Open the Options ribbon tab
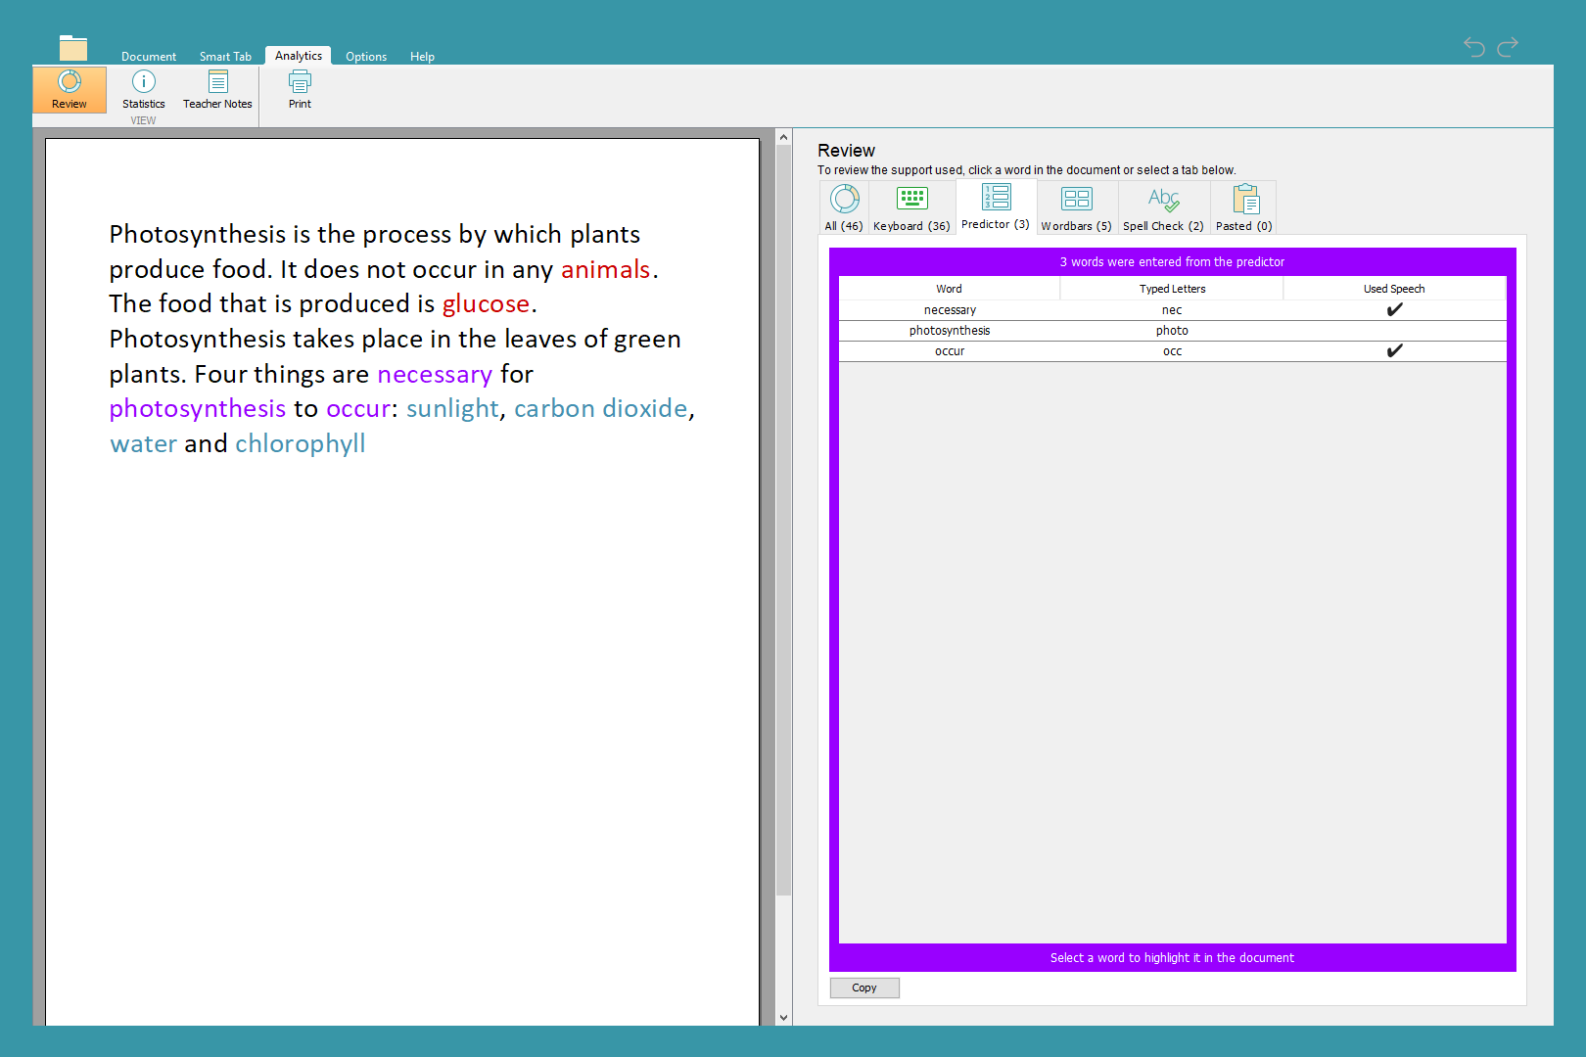Screen dimensions: 1586x1057 pyautogui.click(x=366, y=57)
